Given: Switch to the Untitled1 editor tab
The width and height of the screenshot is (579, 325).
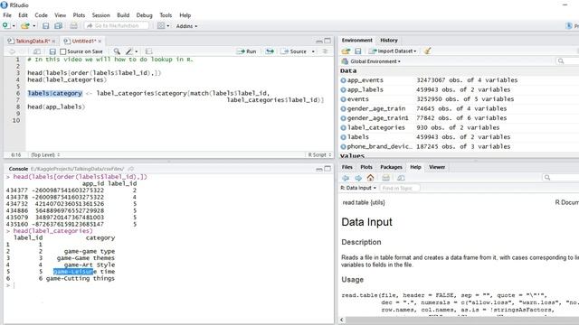Looking at the screenshot, I should click(x=83, y=41).
